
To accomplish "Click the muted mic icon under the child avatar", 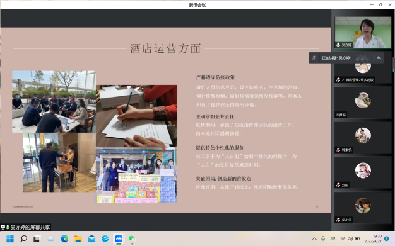I will tap(338, 220).
